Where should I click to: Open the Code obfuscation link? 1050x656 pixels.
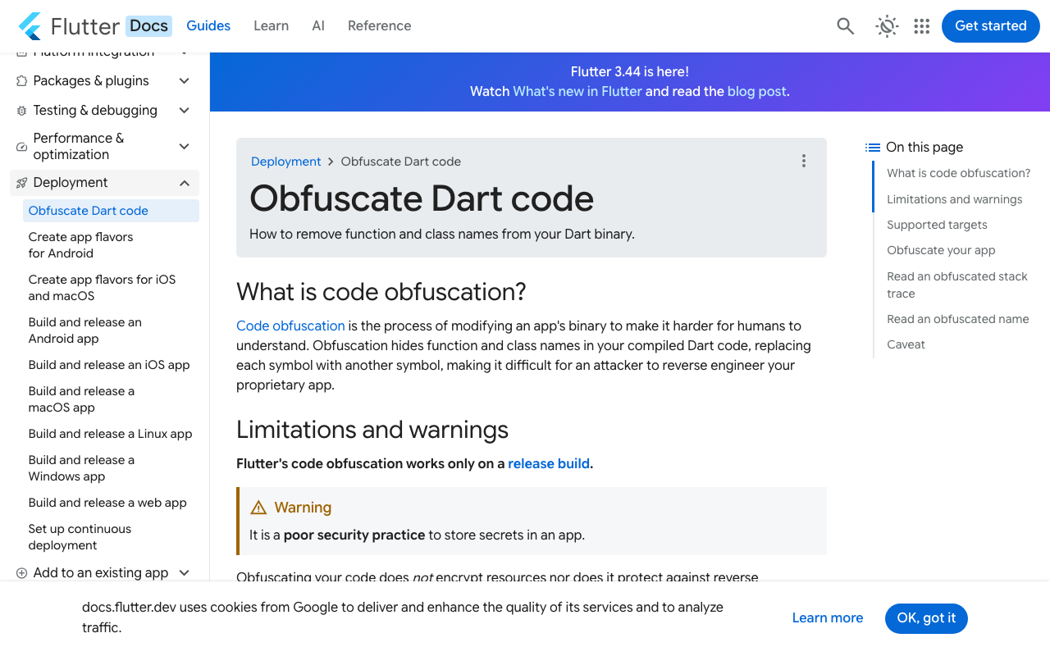pyautogui.click(x=290, y=326)
